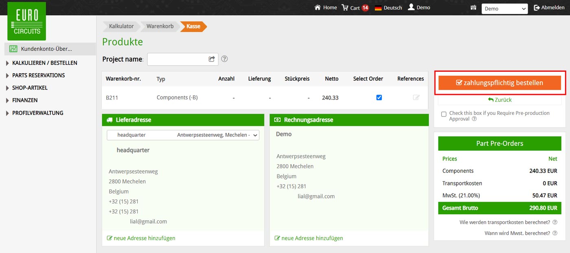Go to Kalkulator breadcrumb step
The image size is (570, 253).
(121, 26)
